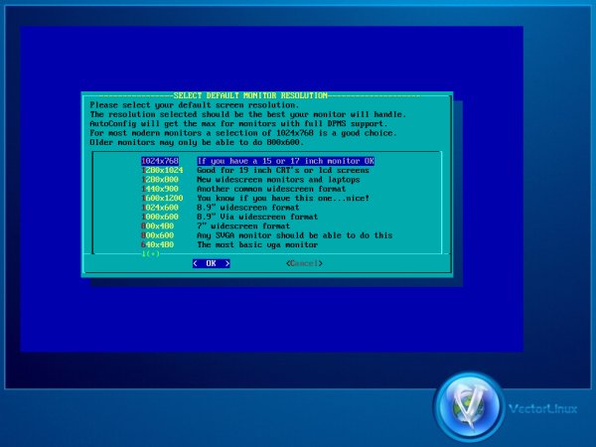This screenshot has height=447, width=596.
Task: Pick the 1280x800 widescreen resolution
Action: click(x=160, y=180)
